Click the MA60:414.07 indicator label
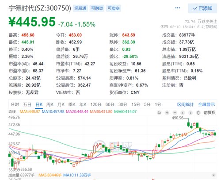The height and width of the screenshot is (180, 221). point(126,111)
